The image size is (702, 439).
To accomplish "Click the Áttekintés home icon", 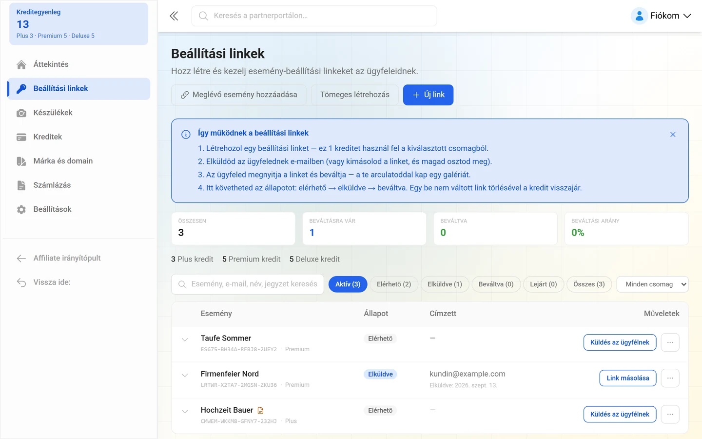I will pos(21,65).
